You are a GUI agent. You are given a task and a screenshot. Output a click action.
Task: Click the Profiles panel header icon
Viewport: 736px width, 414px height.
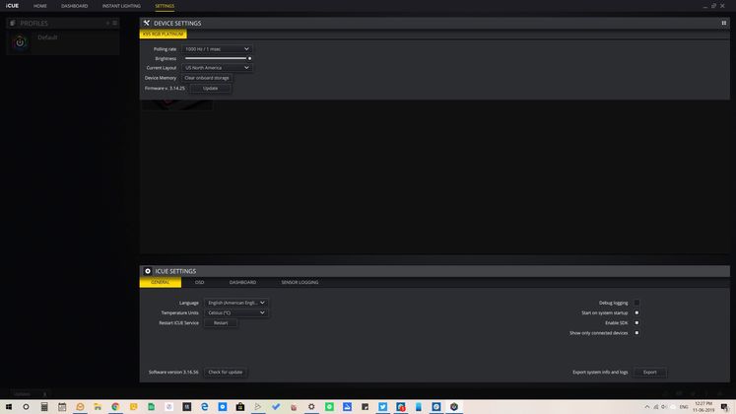coord(13,23)
